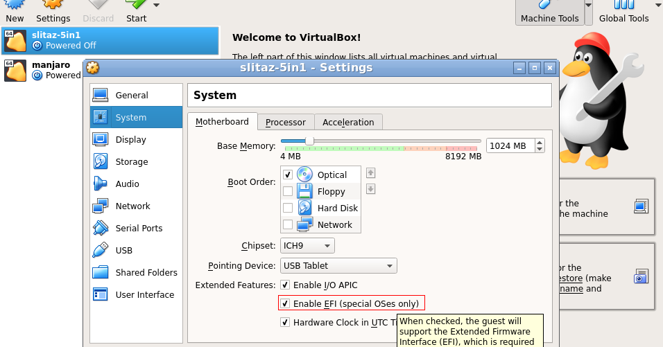Image resolution: width=663 pixels, height=347 pixels.
Task: Minimize the slitaz-5in1 Settings dialog
Action: pyautogui.click(x=519, y=68)
